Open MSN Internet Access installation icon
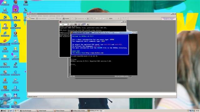 click(x=5, y=42)
